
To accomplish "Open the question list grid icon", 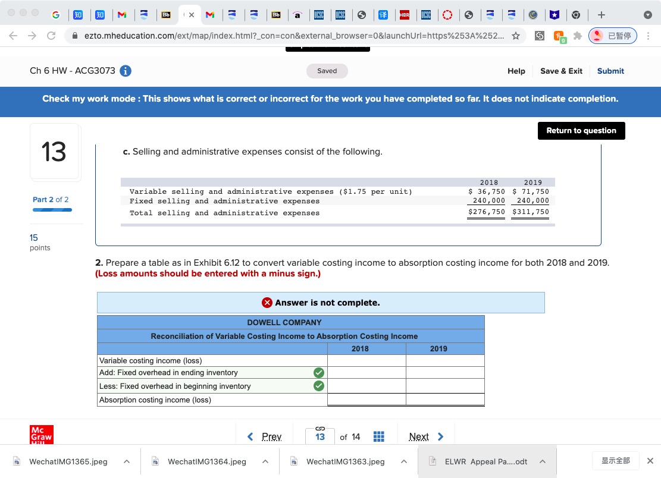I will tap(379, 436).
